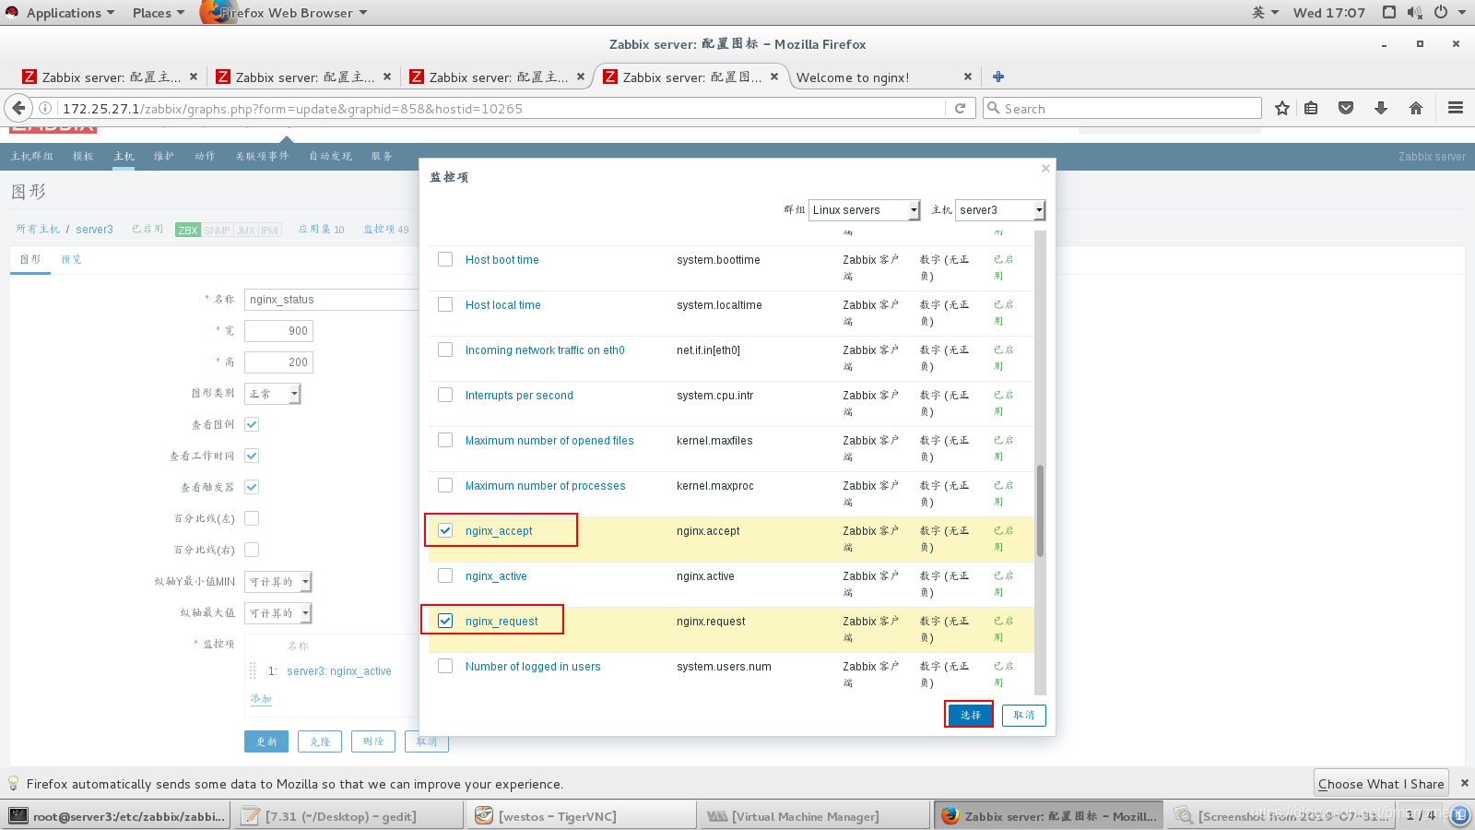Check the Incoming network traffic on eth0 checkbox

[x=445, y=350]
